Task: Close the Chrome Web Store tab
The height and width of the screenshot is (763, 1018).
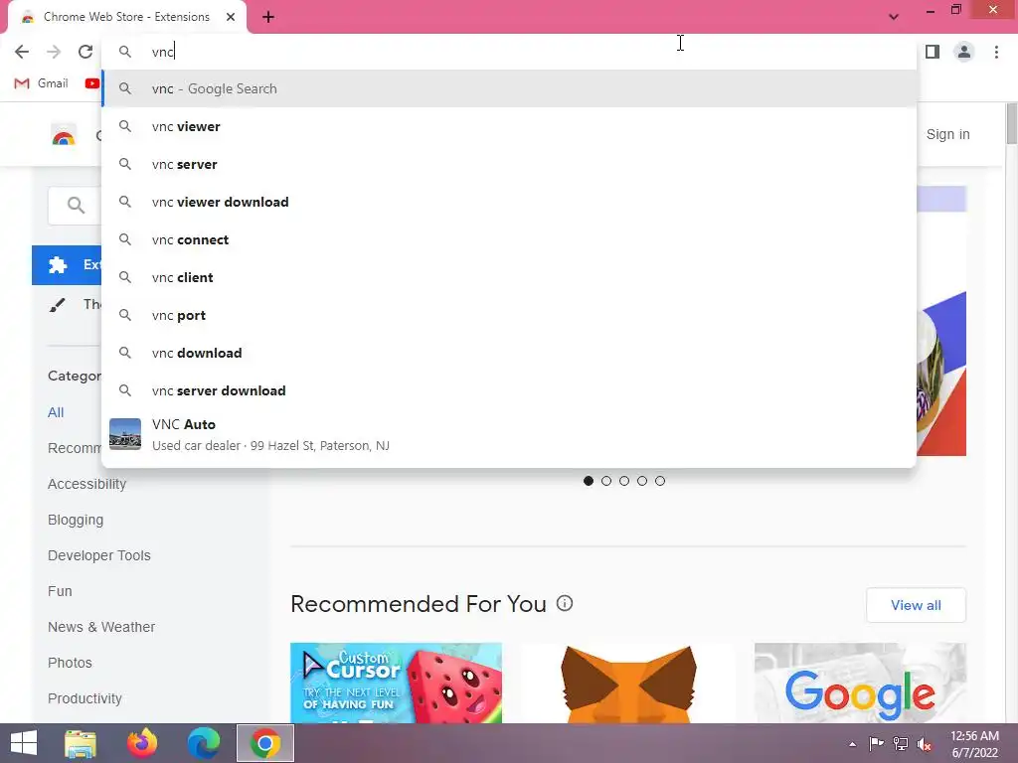Action: click(x=231, y=17)
